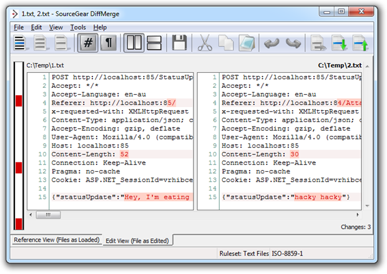Click "Hey, I'm eating" text in left pane
Screen dimensions: 387x274
point(157,197)
